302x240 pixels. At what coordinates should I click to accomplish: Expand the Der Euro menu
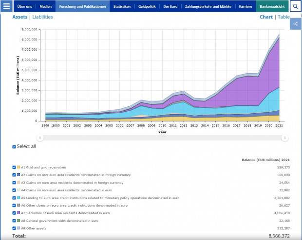170,7
